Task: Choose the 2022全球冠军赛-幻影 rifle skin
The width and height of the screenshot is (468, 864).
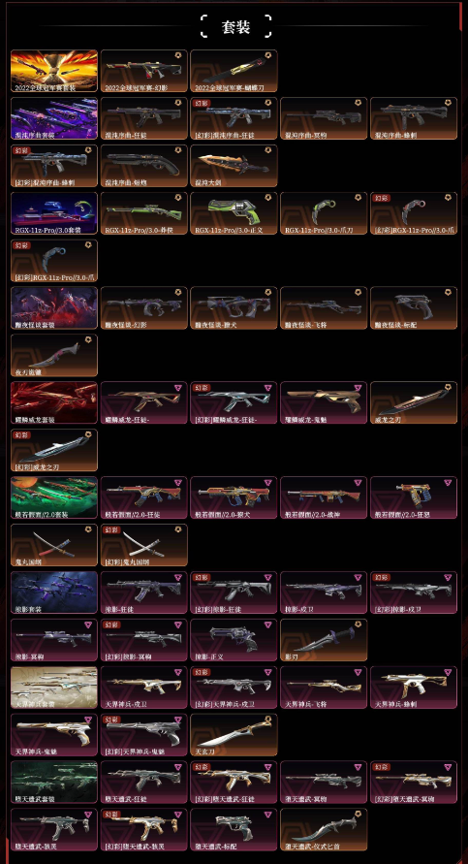Action: pyautogui.click(x=143, y=71)
